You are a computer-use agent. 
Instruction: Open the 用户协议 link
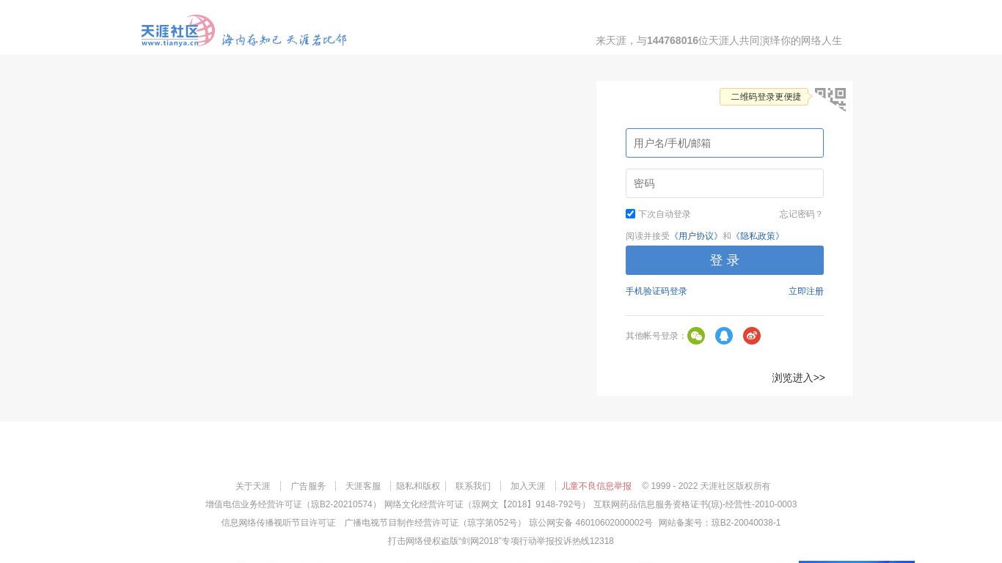[696, 236]
